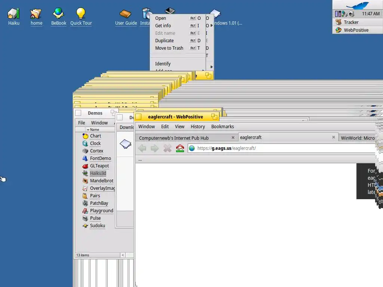Choose Duplicate in the context menu
This screenshot has width=383, height=287.
tap(178, 40)
